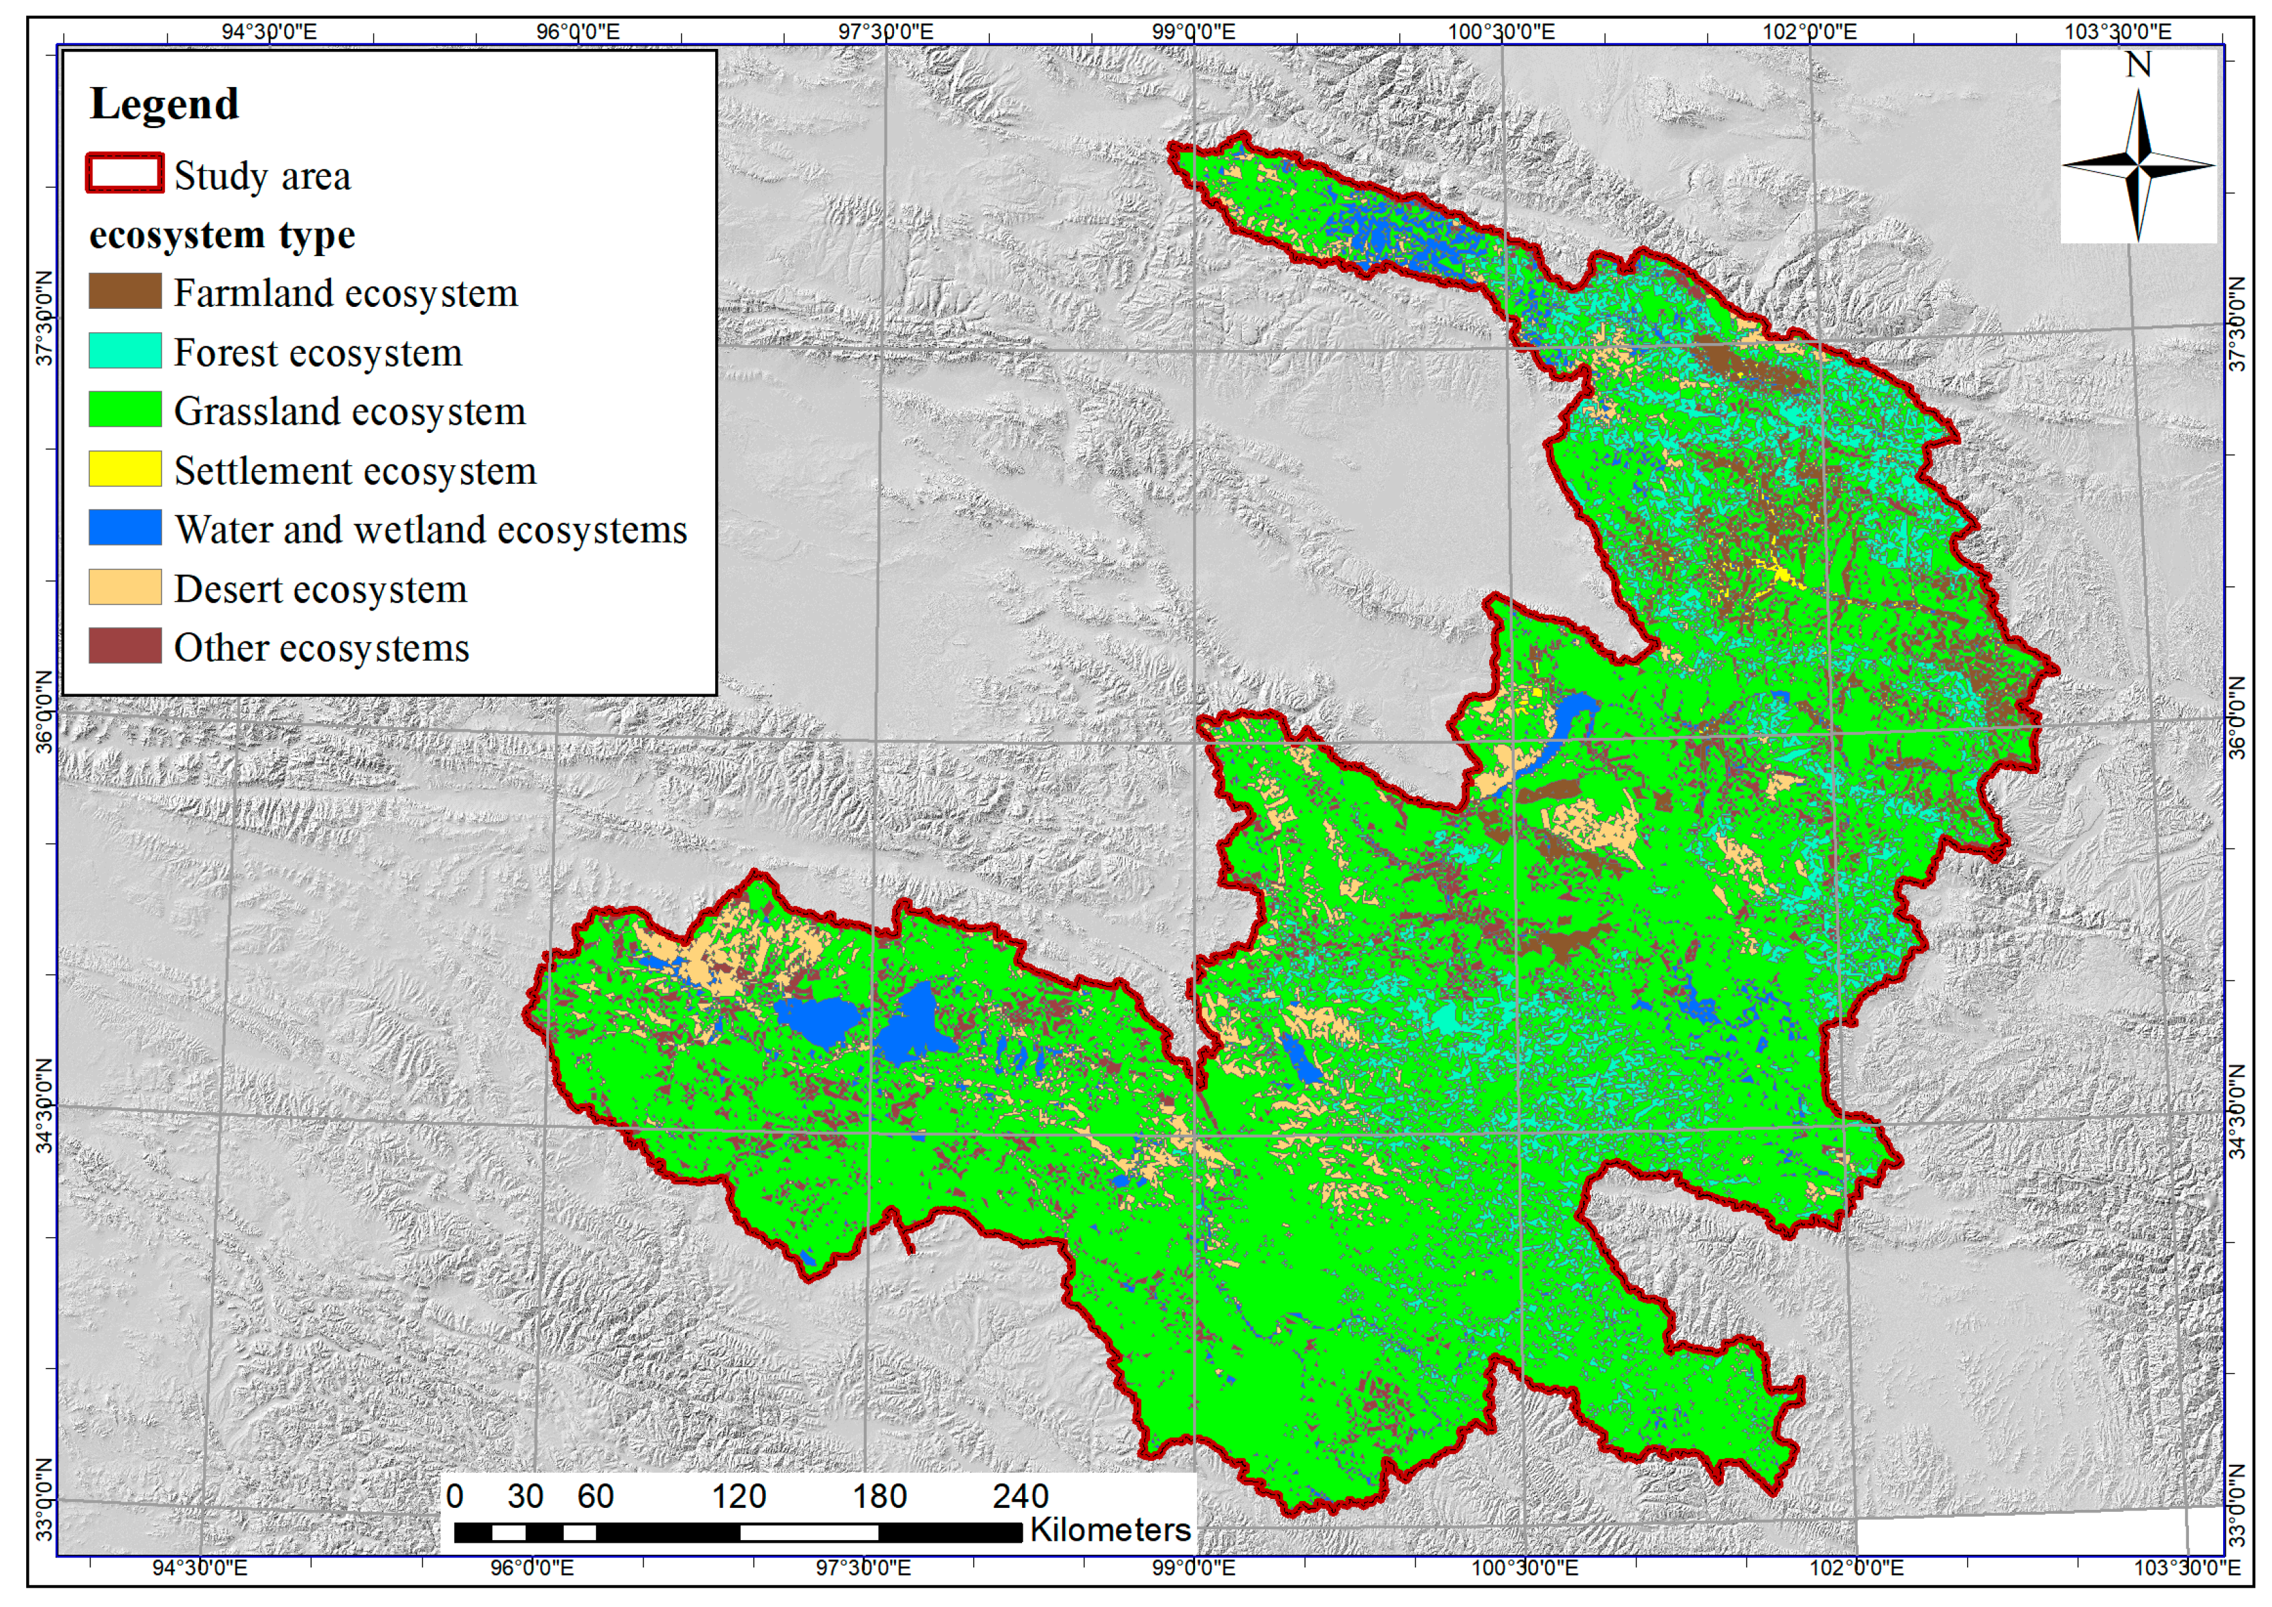The height and width of the screenshot is (1607, 2272).
Task: Click the Kilometers scale unit label
Action: 1109,1530
